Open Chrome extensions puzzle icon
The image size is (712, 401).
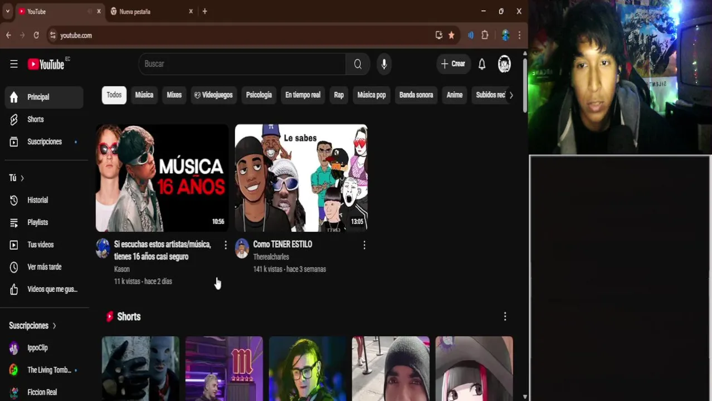tap(485, 35)
